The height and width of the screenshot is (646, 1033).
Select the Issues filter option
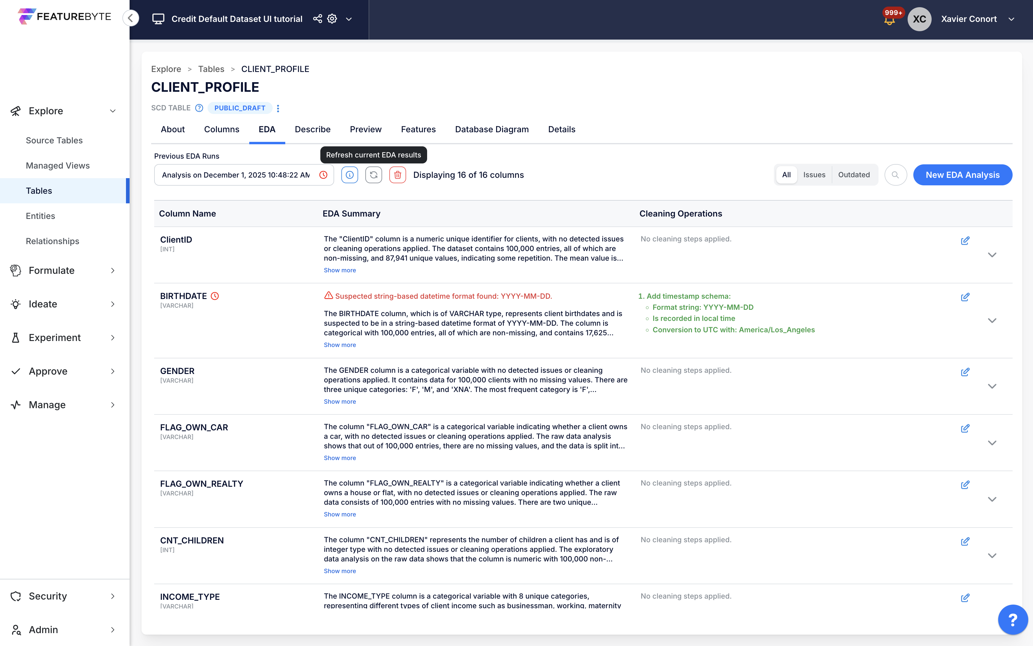tap(814, 175)
